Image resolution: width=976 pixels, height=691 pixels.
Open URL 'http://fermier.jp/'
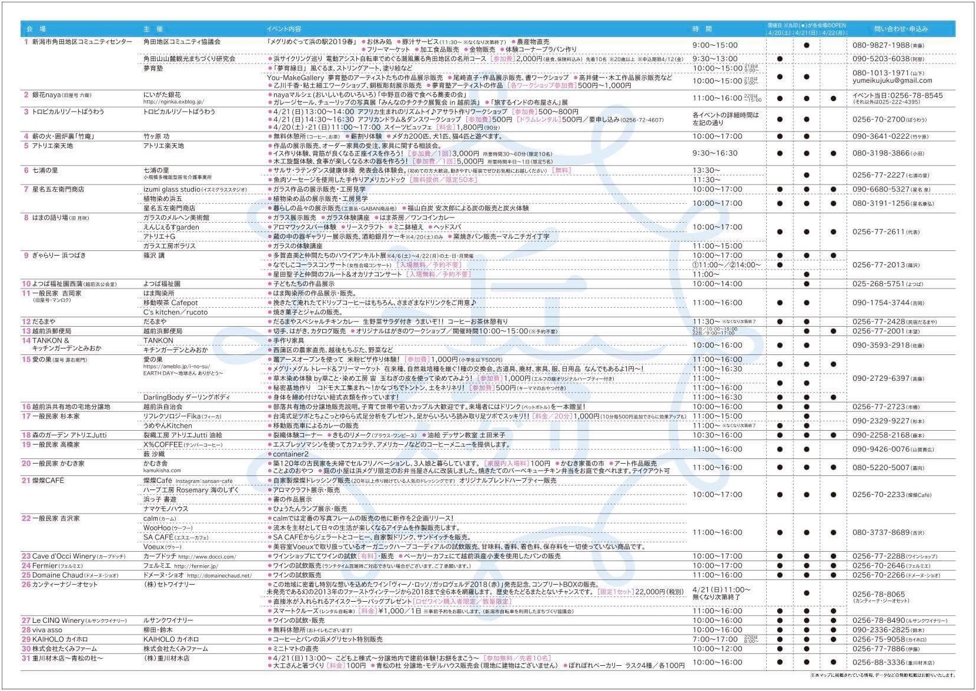[x=196, y=566]
